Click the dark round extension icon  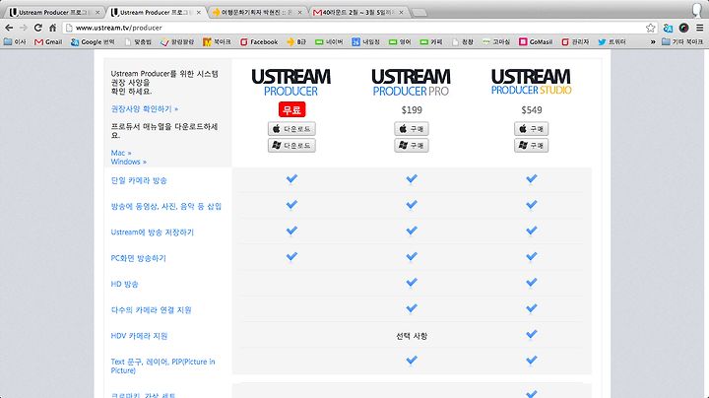point(683,28)
